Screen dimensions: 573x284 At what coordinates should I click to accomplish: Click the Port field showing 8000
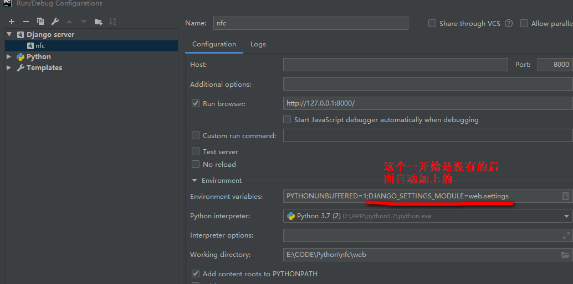click(x=555, y=65)
